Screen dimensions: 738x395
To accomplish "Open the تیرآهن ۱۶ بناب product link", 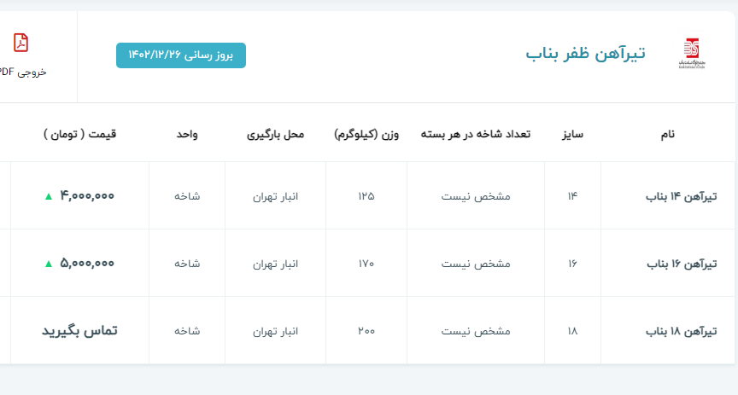I will tap(680, 264).
